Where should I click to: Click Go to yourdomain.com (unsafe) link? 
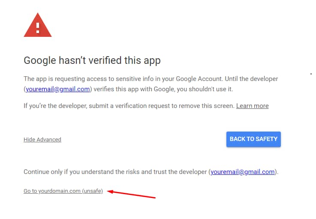(63, 191)
